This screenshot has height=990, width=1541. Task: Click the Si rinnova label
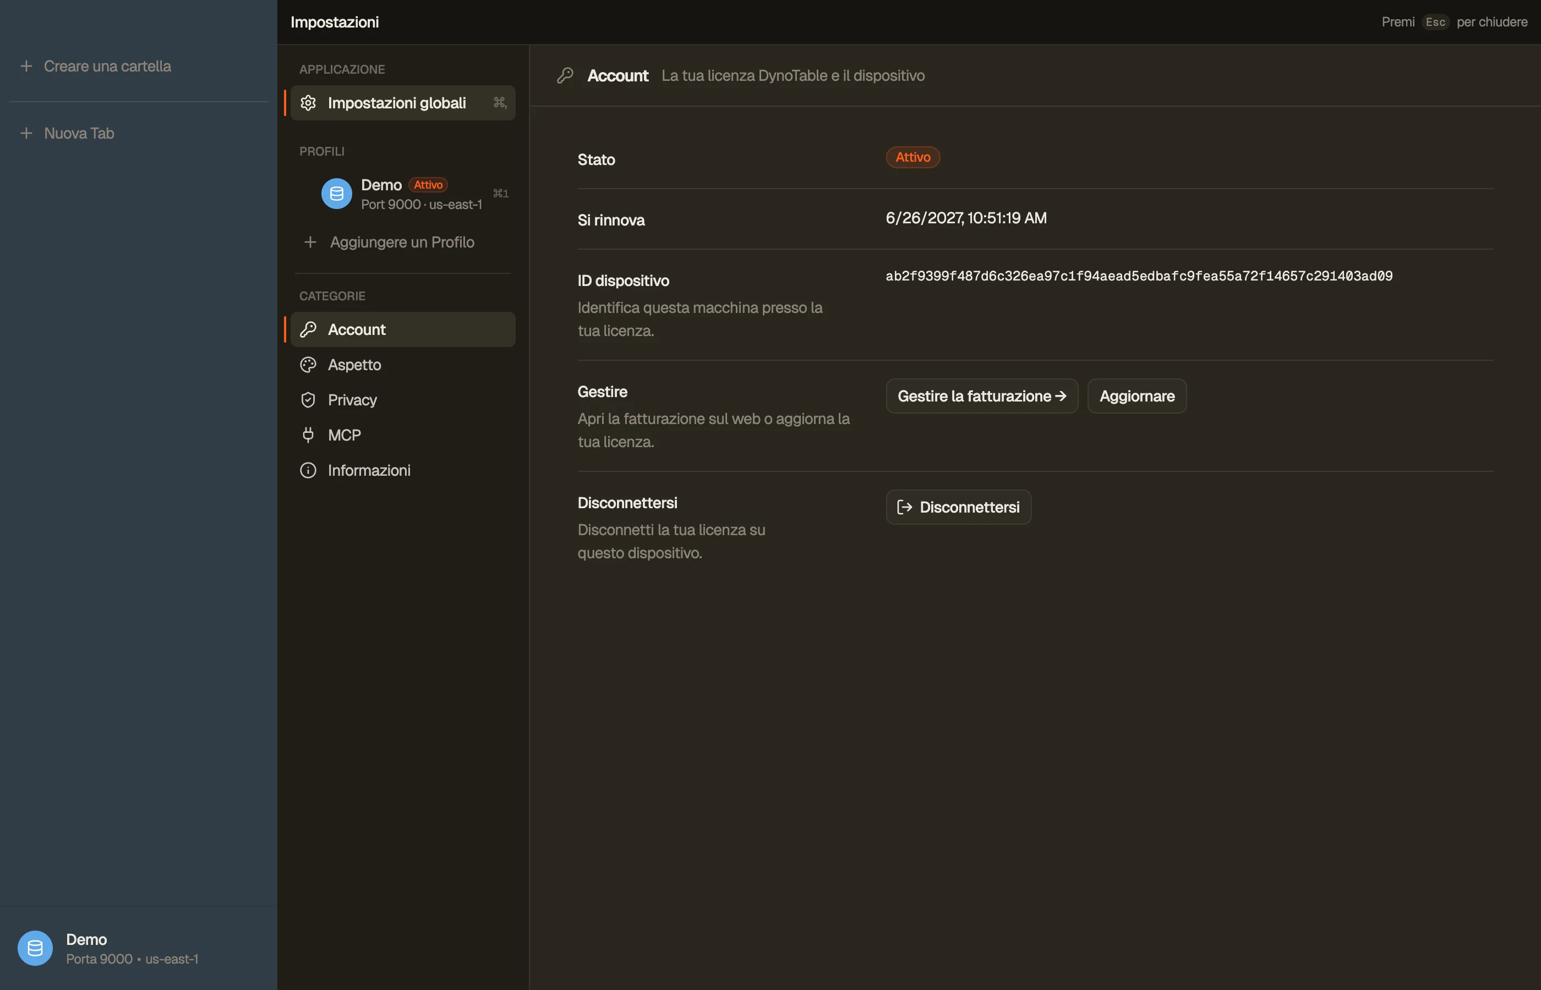pyautogui.click(x=611, y=221)
